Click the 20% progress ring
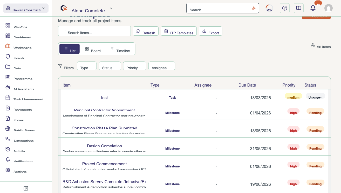 [x=269, y=8]
